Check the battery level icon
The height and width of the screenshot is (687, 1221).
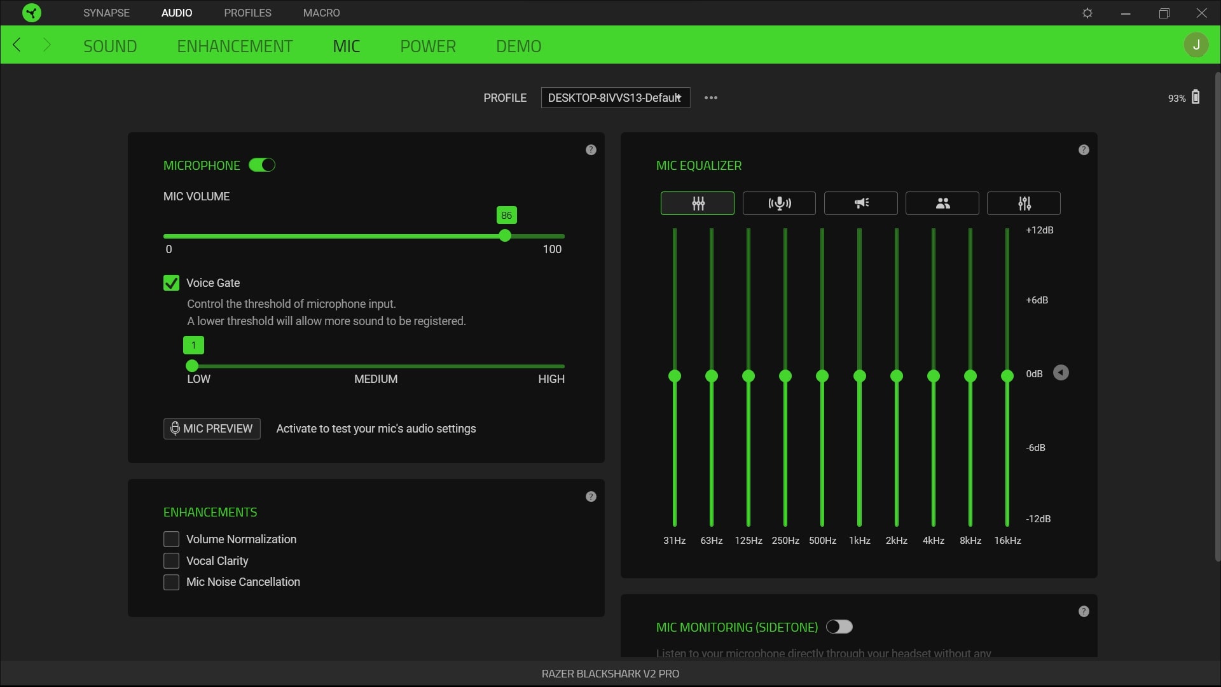pyautogui.click(x=1196, y=97)
